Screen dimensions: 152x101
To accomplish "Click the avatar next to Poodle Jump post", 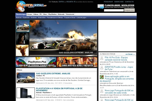I will [x=102, y=68].
